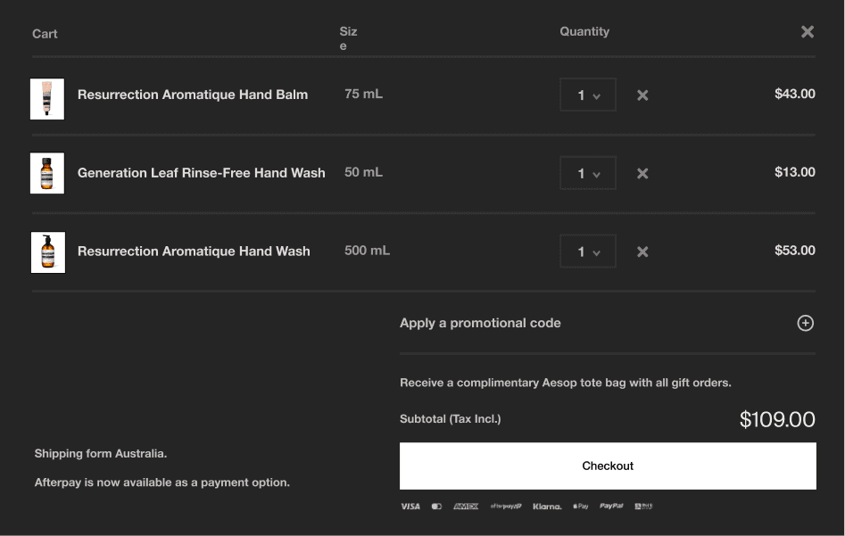
Task: Close the cart panel
Action: click(x=807, y=32)
